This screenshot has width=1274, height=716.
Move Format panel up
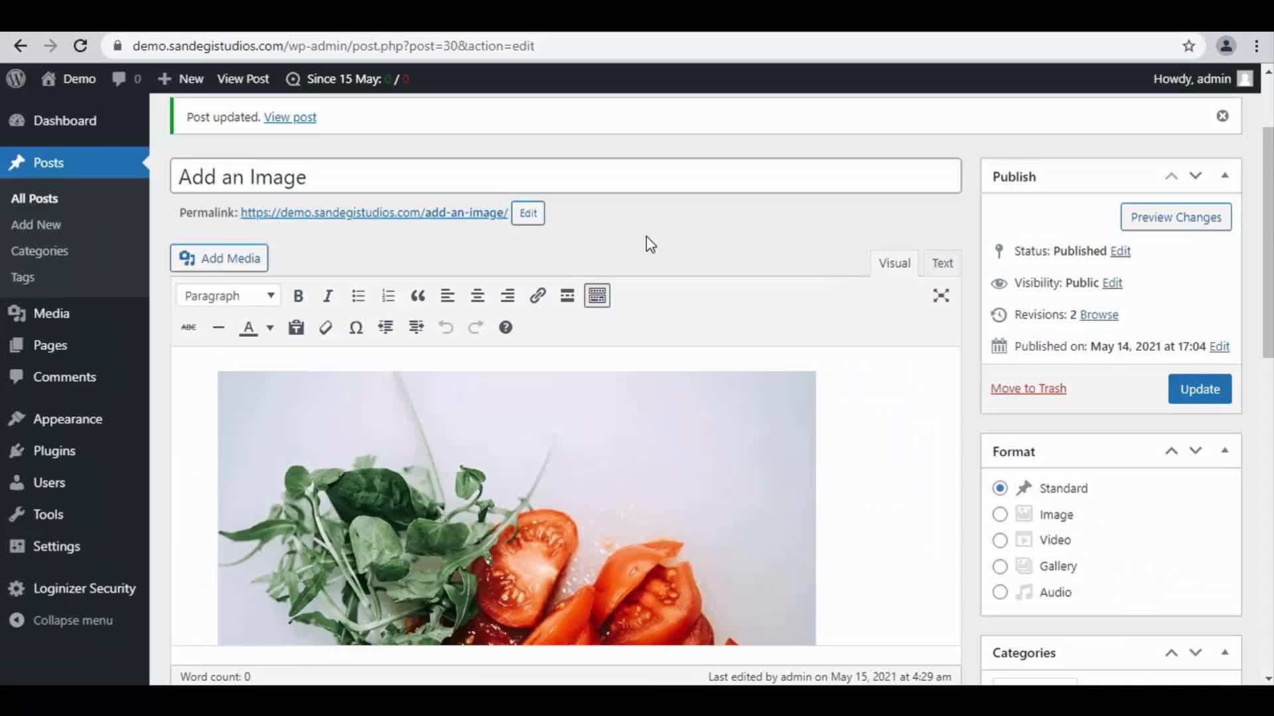point(1171,451)
